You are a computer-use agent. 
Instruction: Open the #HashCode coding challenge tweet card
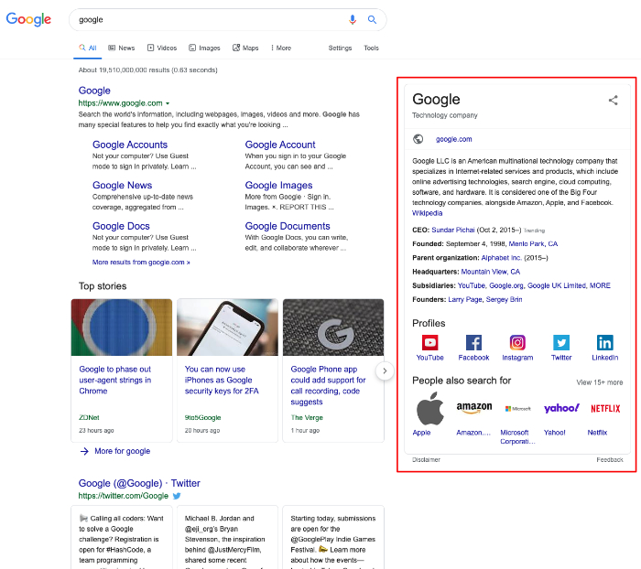click(122, 537)
